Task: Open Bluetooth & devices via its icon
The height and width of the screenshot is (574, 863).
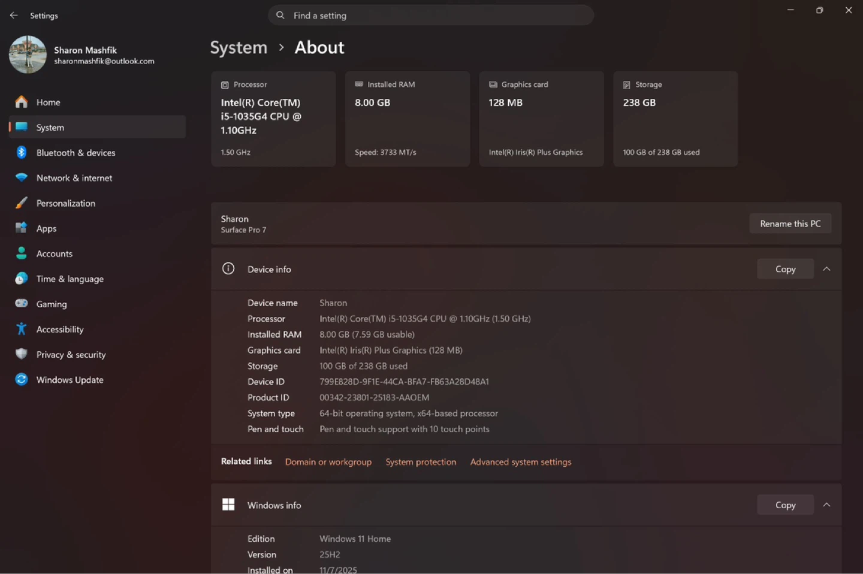Action: click(x=22, y=152)
